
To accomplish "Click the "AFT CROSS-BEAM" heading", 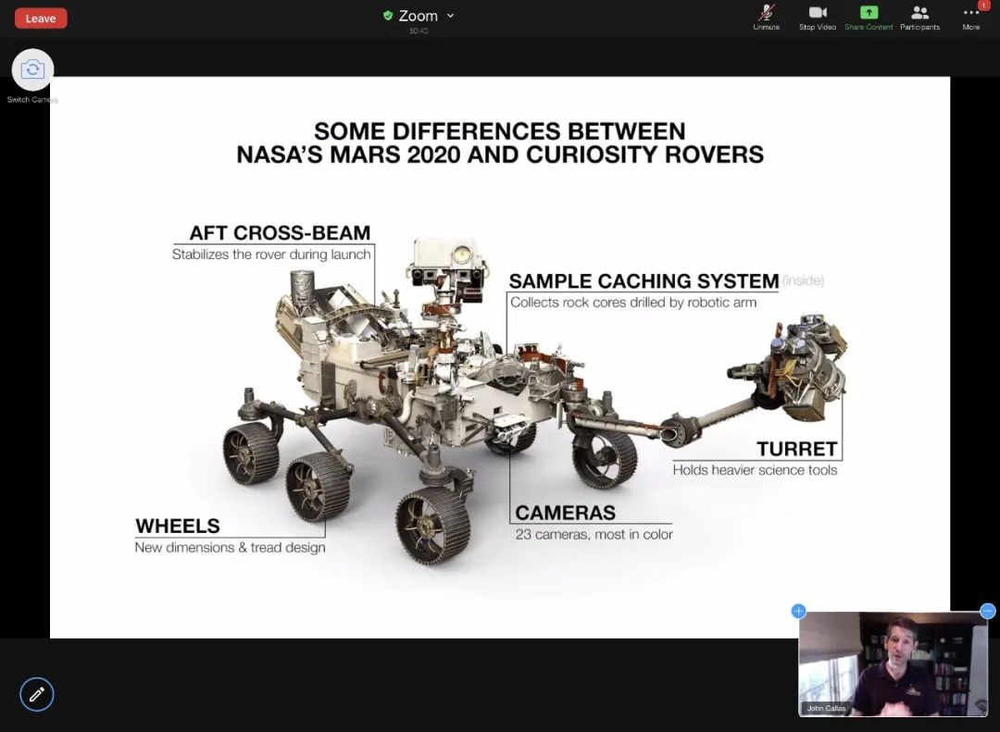I will 280,232.
